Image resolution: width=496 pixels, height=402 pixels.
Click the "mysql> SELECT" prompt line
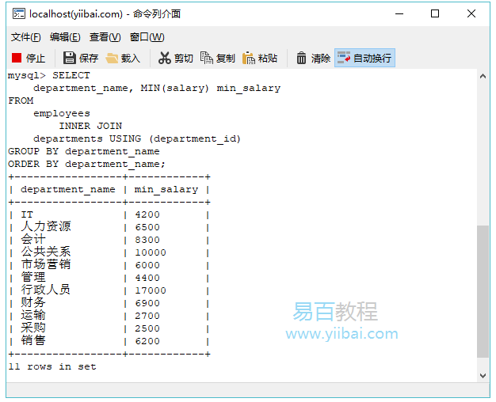(x=49, y=75)
